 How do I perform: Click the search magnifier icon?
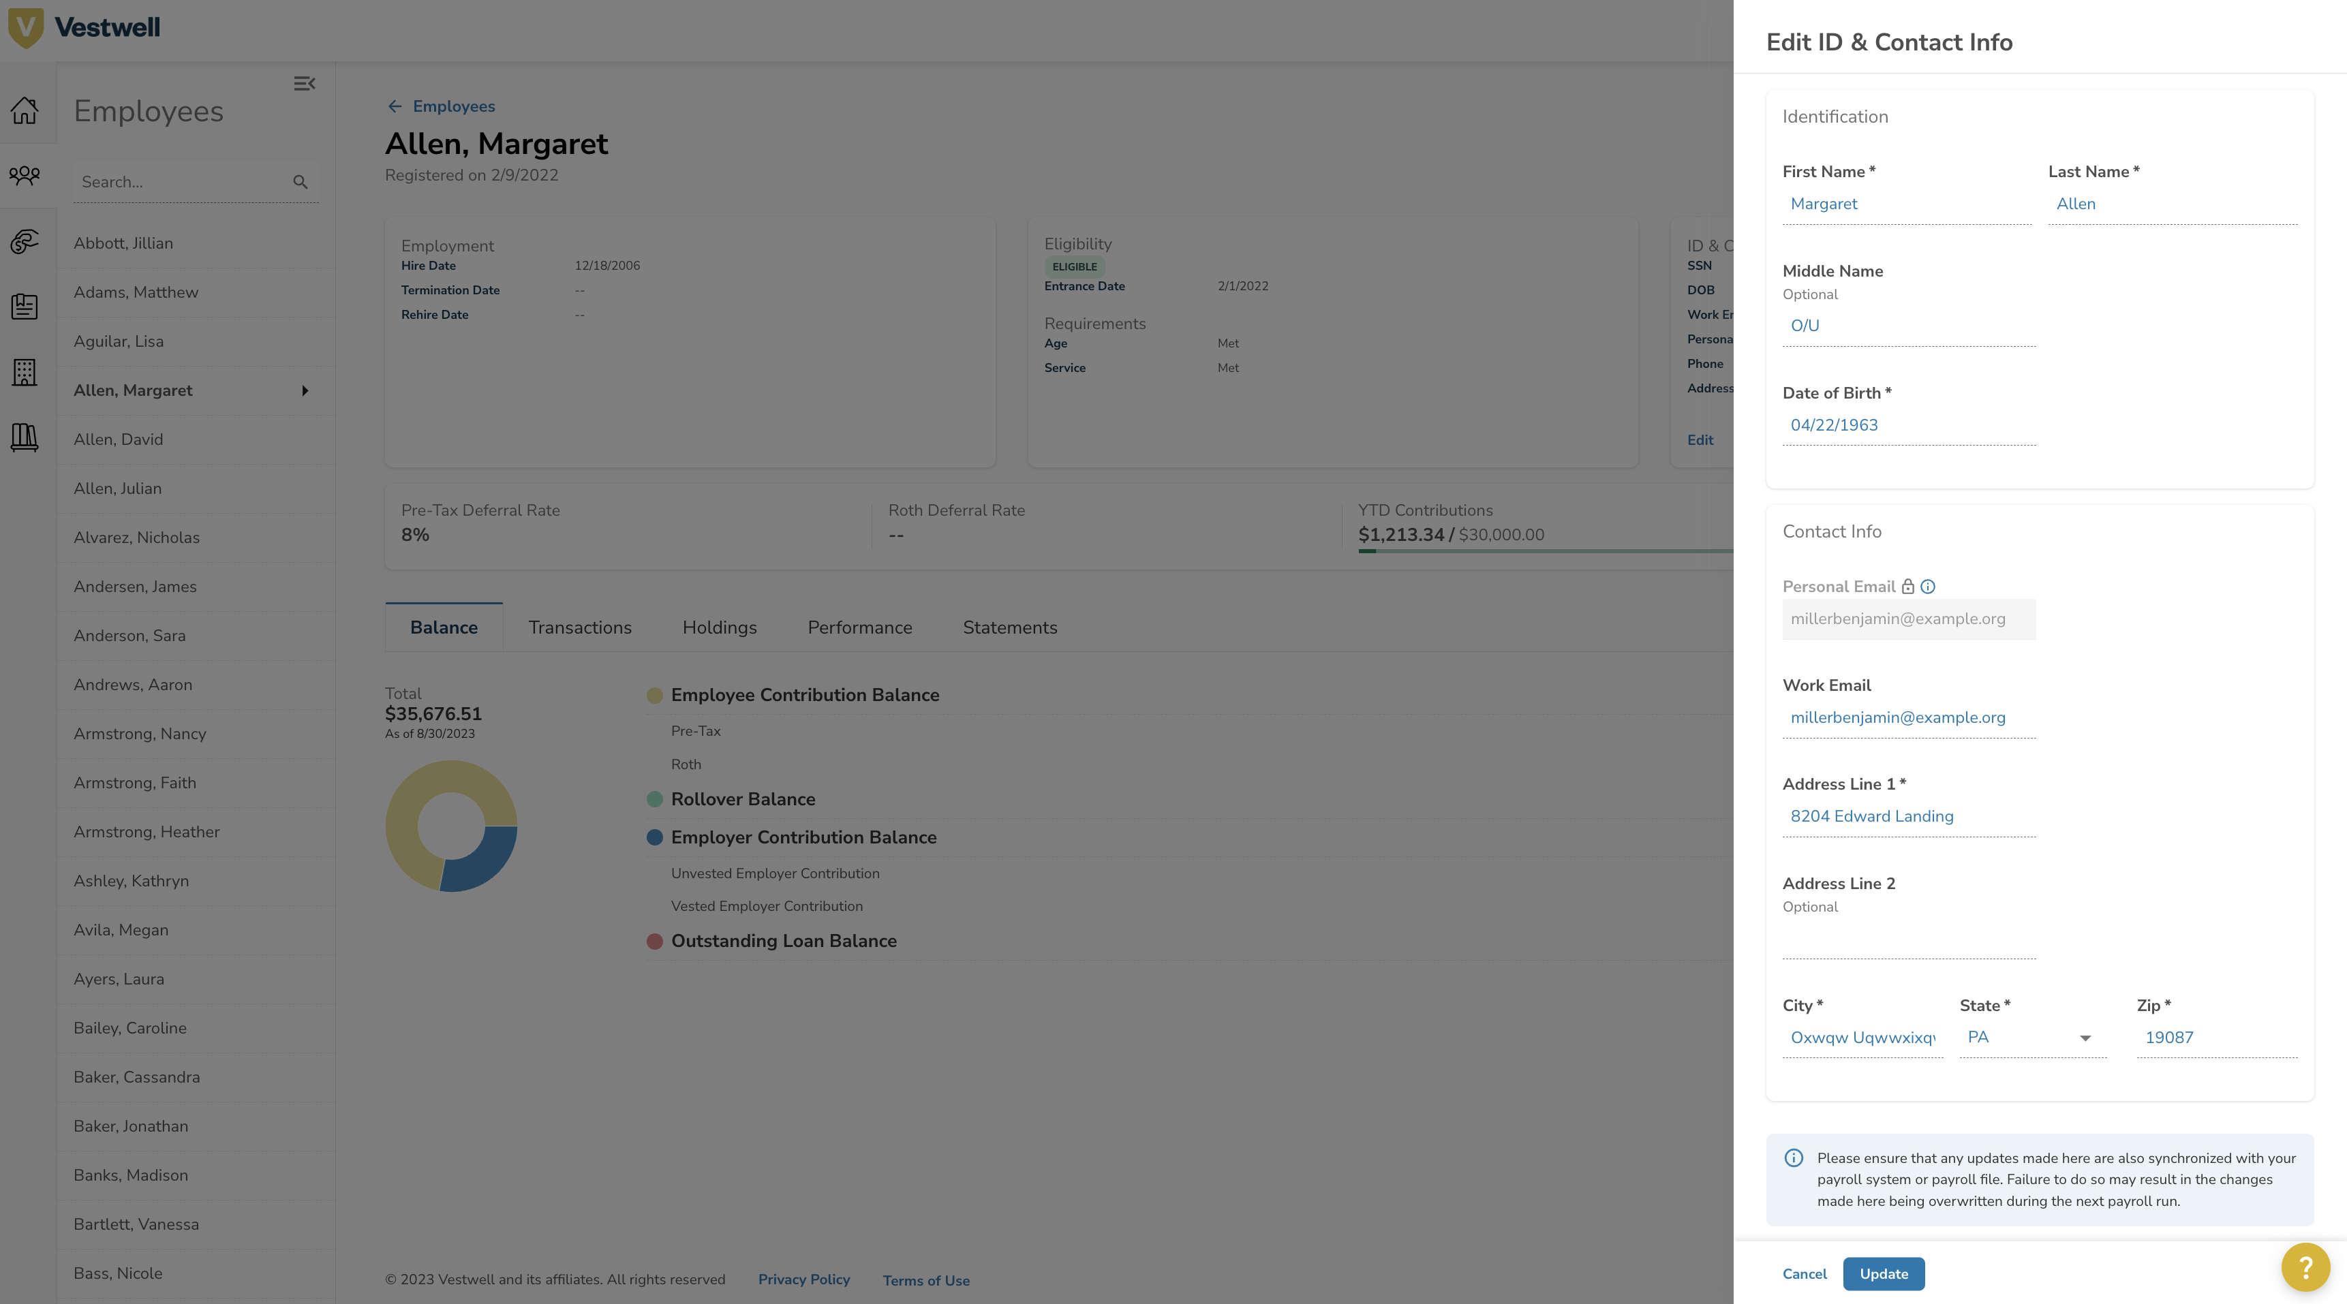click(x=300, y=182)
